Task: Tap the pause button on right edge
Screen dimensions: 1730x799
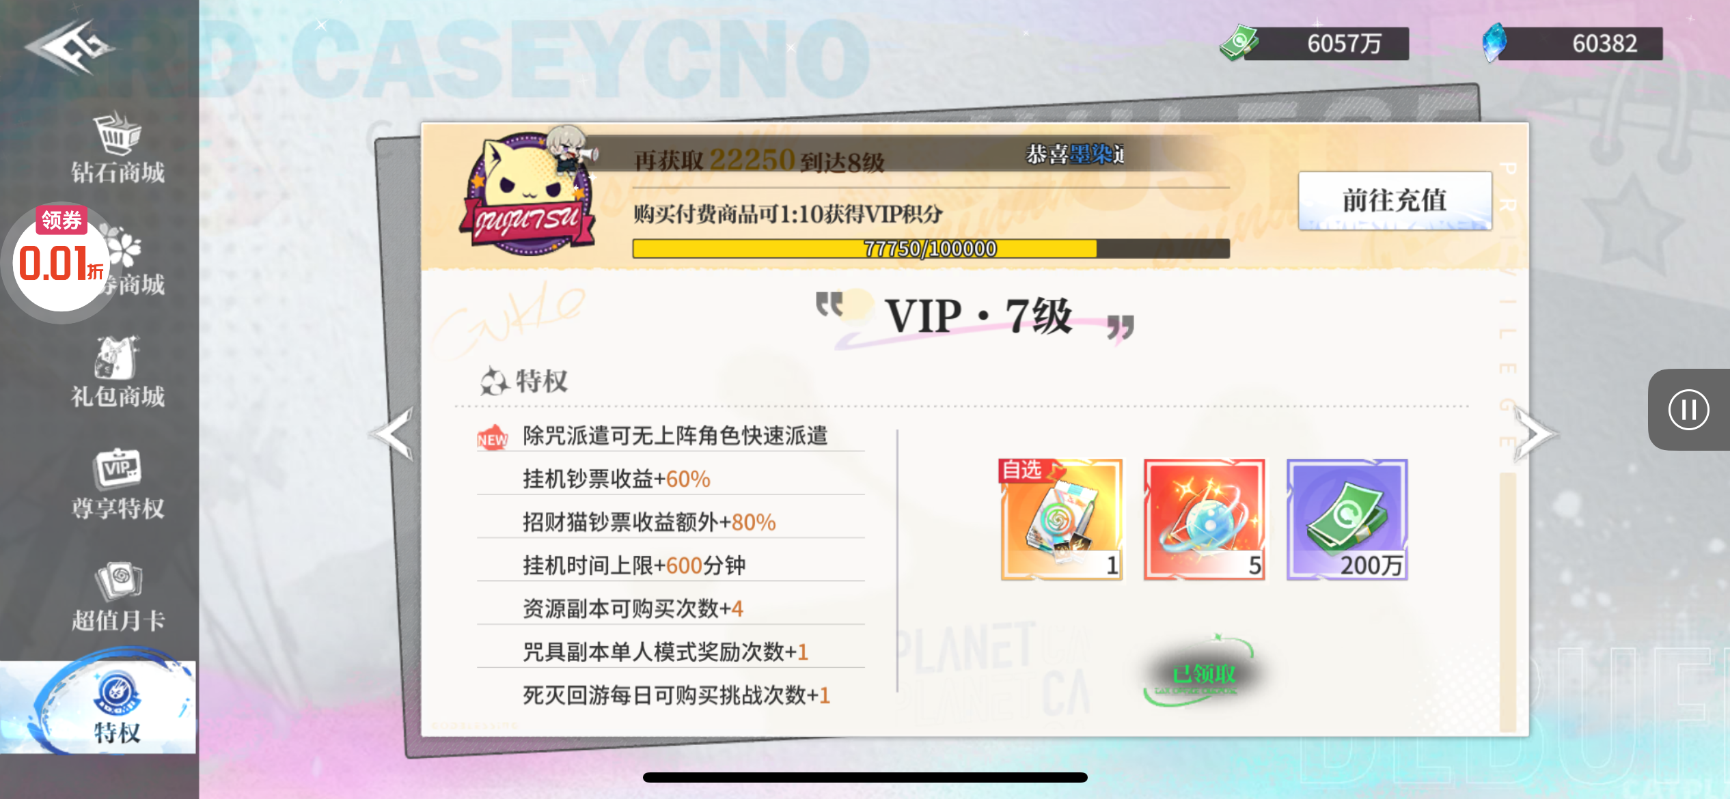Action: (x=1688, y=410)
